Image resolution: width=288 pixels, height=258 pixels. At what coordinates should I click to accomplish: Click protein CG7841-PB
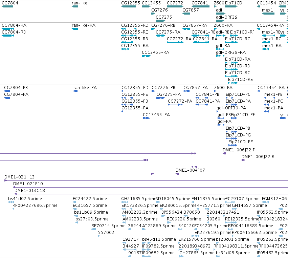click(x=207, y=94)
